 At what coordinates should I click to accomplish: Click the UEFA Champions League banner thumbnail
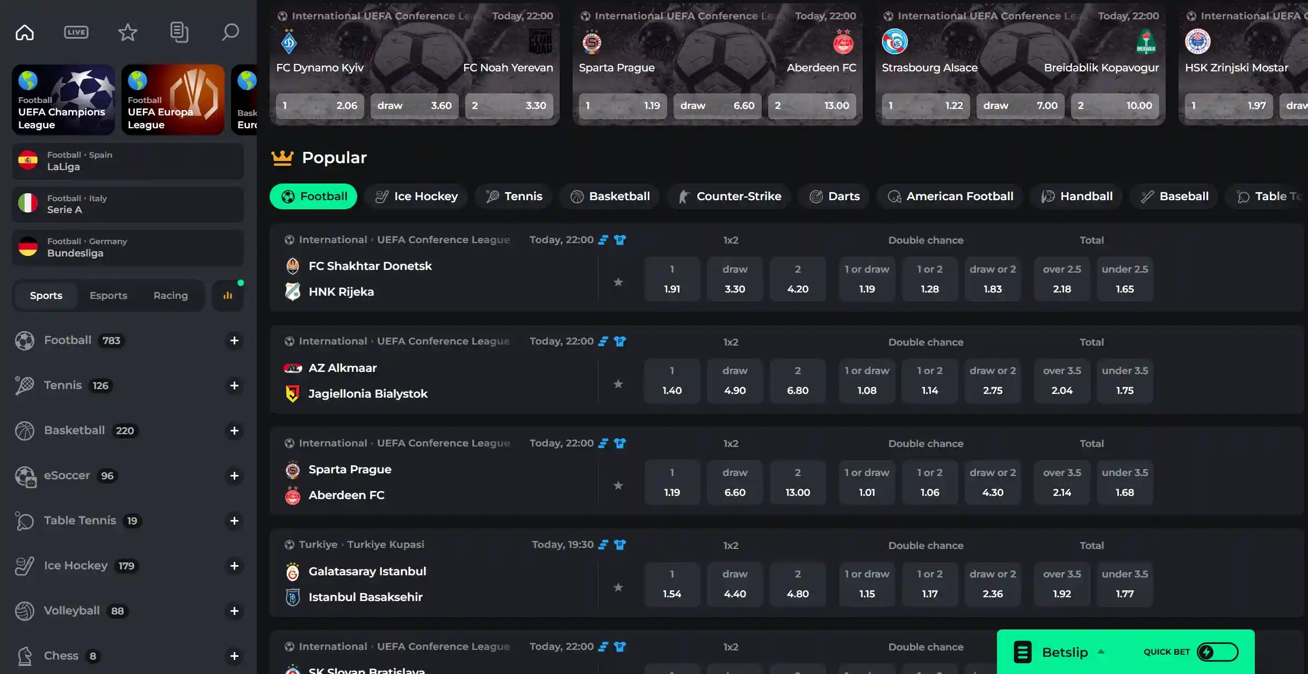click(63, 100)
